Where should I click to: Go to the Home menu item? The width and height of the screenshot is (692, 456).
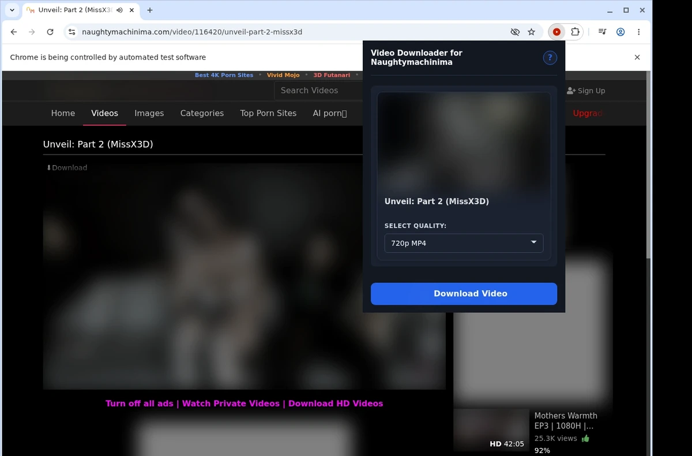click(63, 113)
